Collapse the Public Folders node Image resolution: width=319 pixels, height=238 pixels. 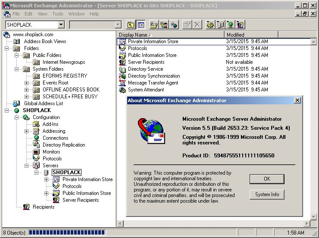pos(16,55)
